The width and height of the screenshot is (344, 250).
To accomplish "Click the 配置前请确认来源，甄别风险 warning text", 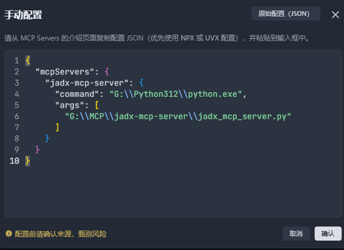I will [60, 234].
